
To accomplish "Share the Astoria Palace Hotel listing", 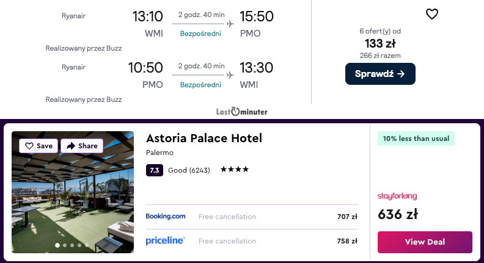I will click(82, 146).
